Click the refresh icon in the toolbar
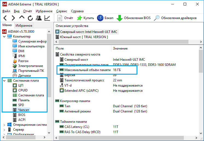The image size is (204, 141). click(30, 18)
